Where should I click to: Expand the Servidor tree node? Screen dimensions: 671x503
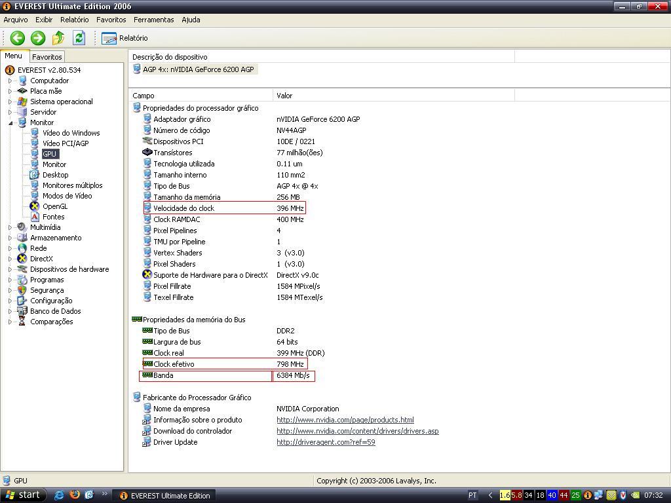[x=10, y=112]
